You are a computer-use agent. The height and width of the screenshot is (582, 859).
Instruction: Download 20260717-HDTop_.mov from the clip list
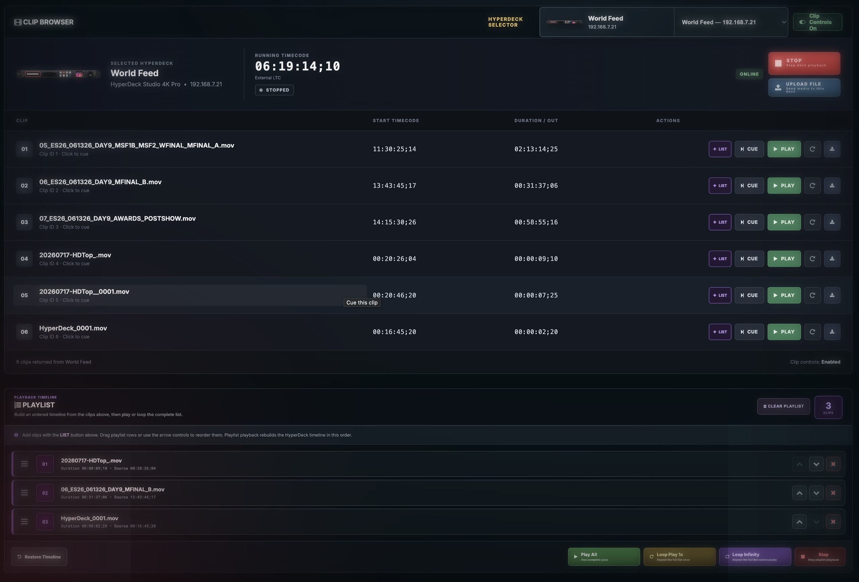coord(832,259)
